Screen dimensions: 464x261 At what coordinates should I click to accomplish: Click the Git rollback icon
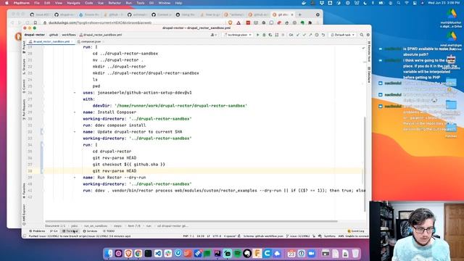pyautogui.click(x=323, y=35)
